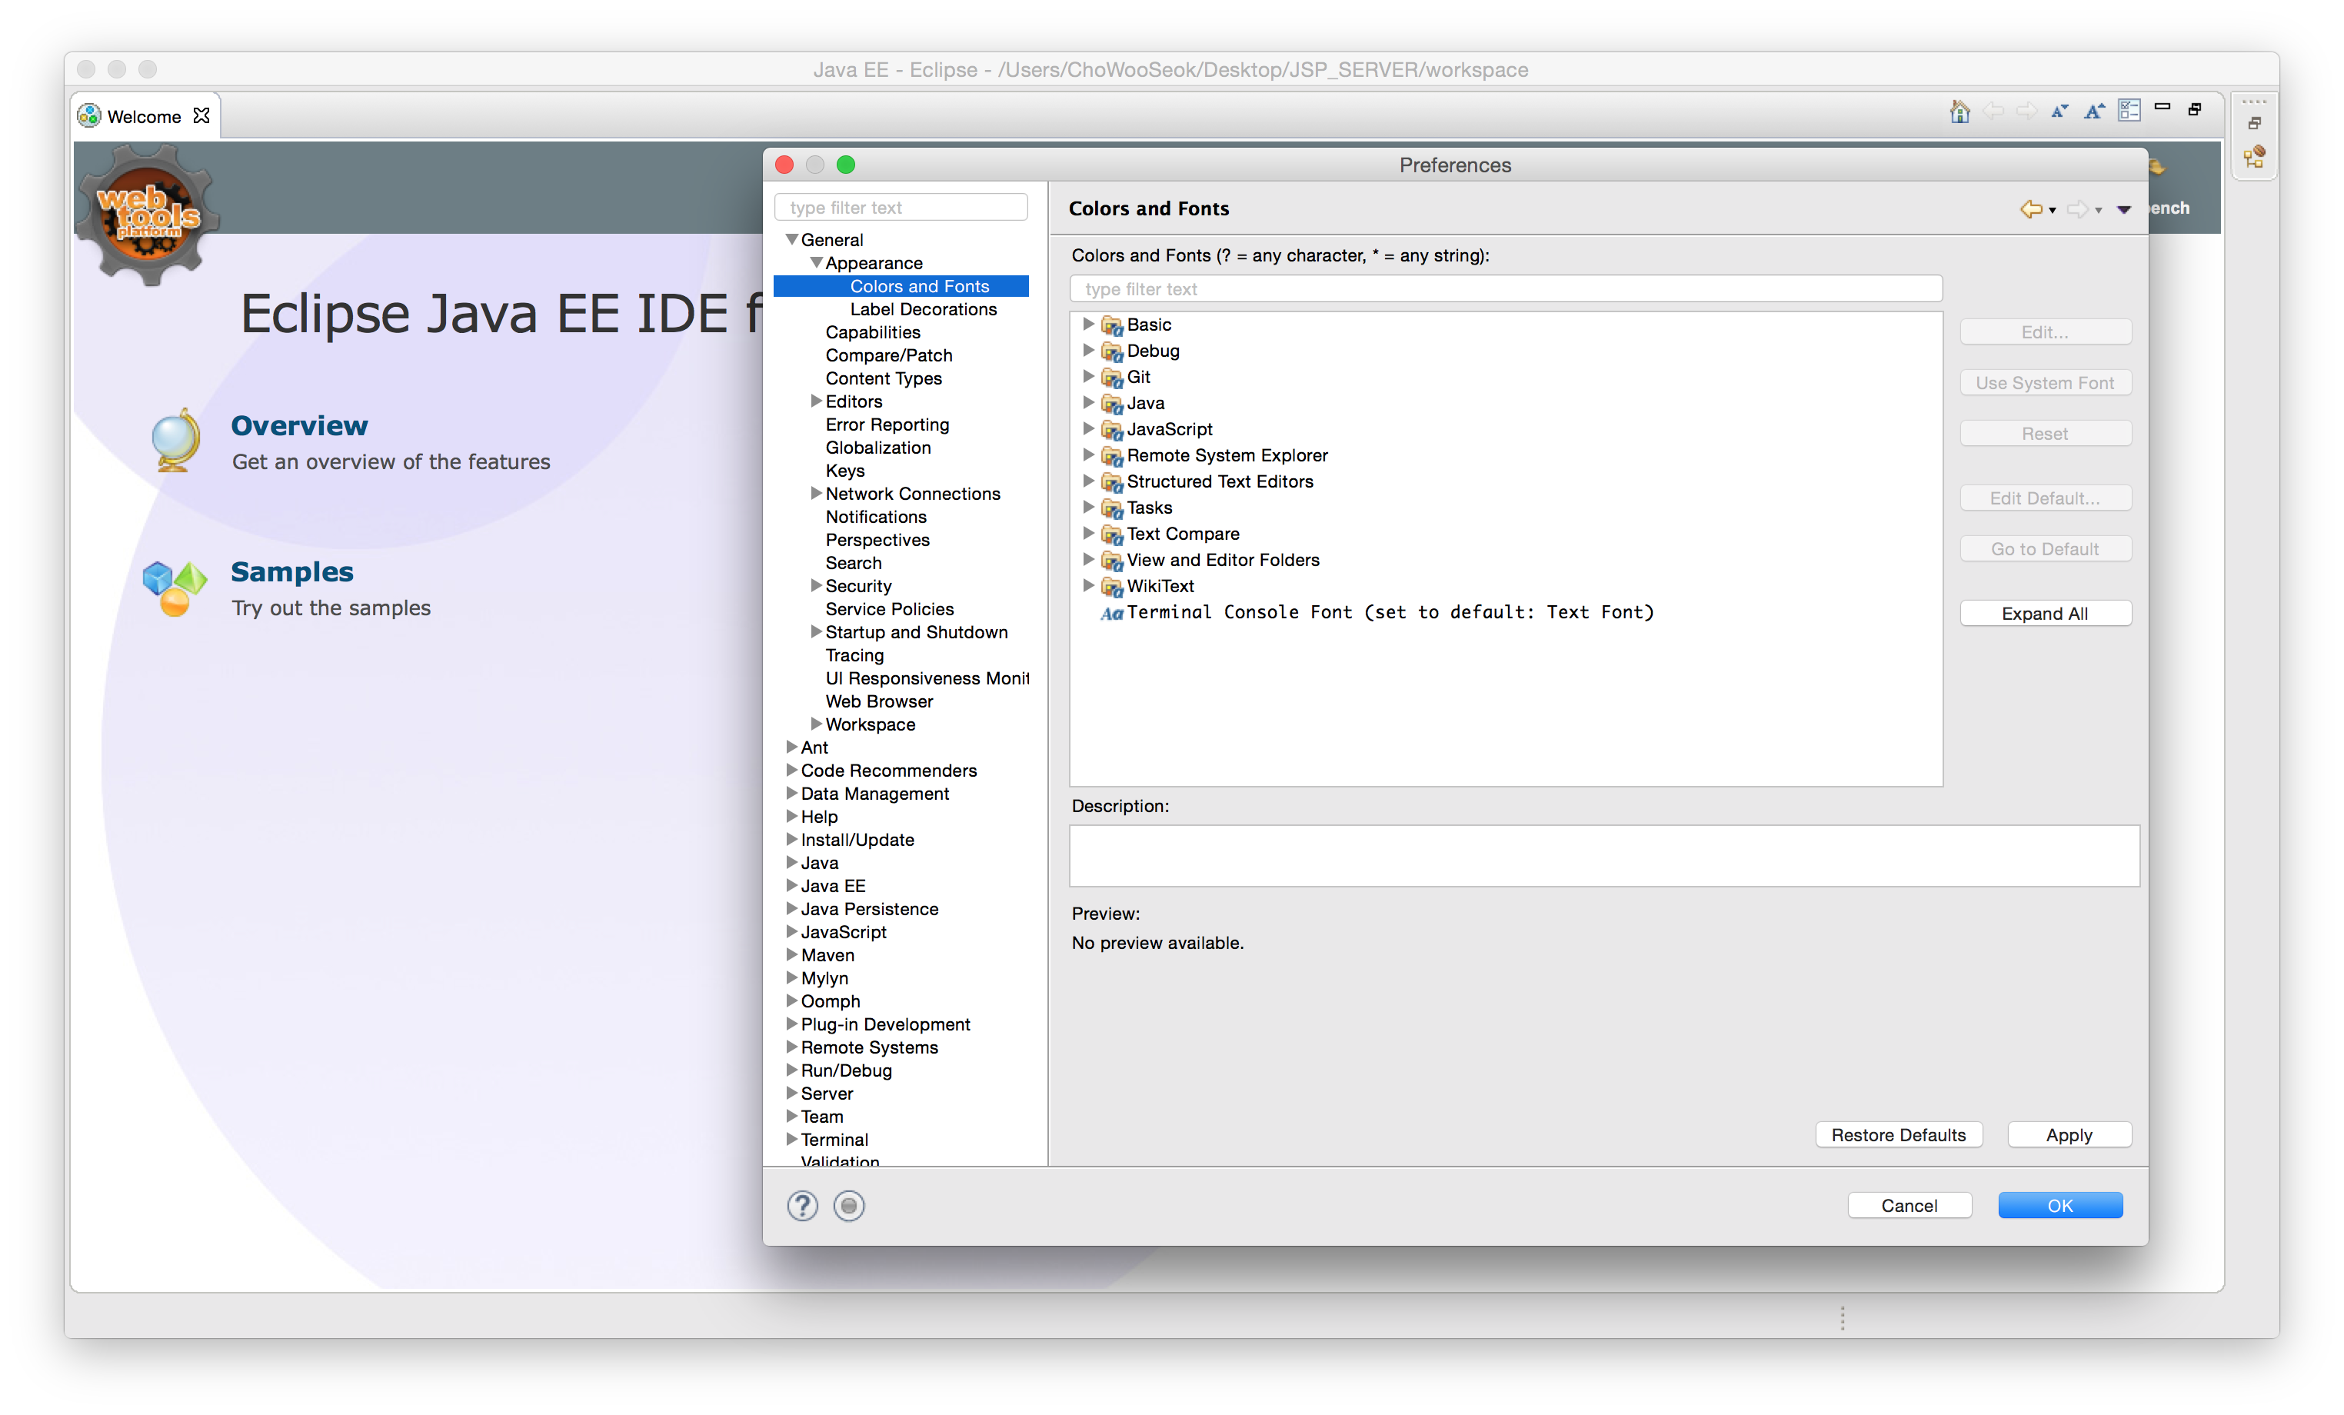Click the record oomph preferences icon
2344x1415 pixels.
click(848, 1206)
